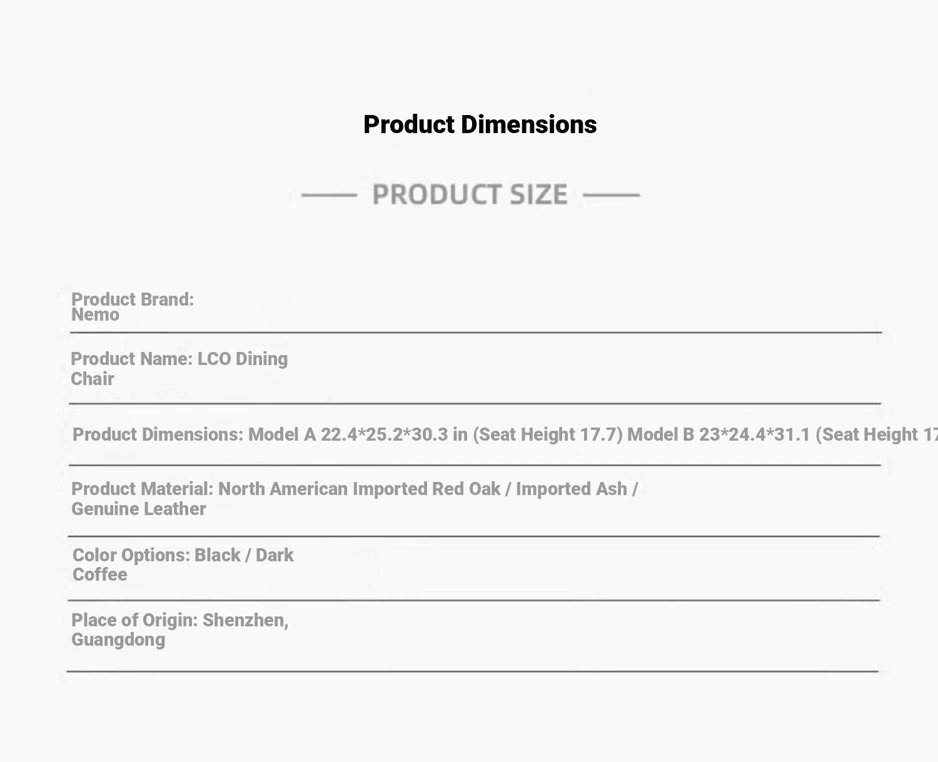Click the divider line below Genuine Leather
Screen dimensions: 938x762
[x=473, y=536]
